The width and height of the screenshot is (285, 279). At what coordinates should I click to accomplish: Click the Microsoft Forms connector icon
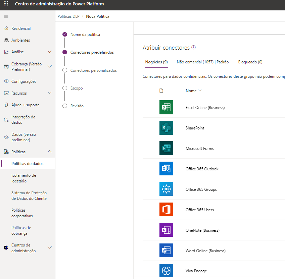(166, 148)
